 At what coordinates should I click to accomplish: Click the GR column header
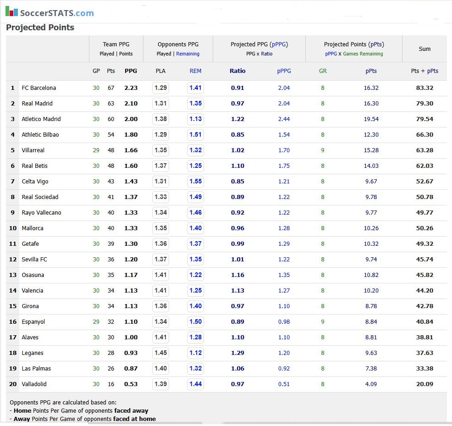click(323, 71)
